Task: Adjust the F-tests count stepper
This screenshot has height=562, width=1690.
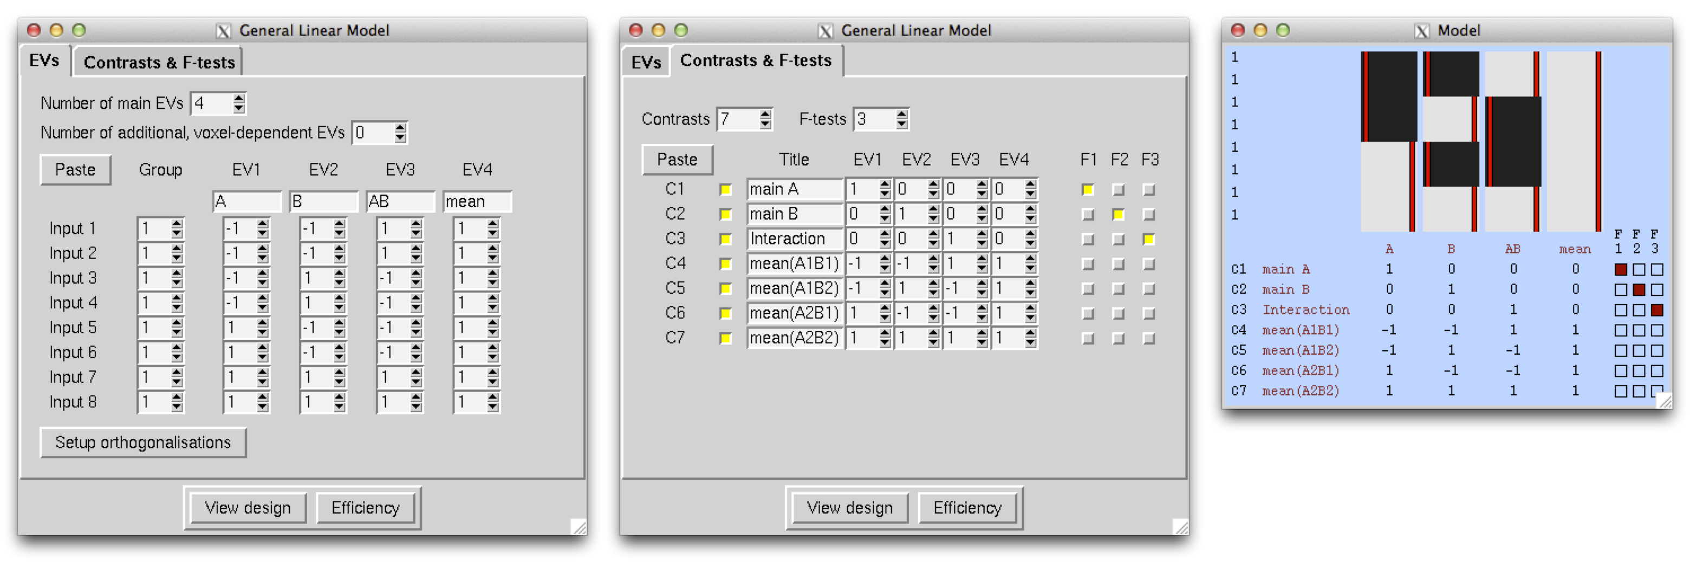Action: click(901, 119)
